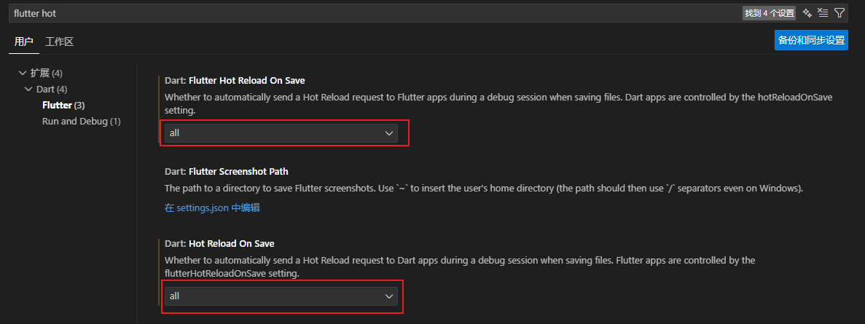Collapse the Dart (4) tree chevron
The image size is (865, 324).
[x=28, y=89]
